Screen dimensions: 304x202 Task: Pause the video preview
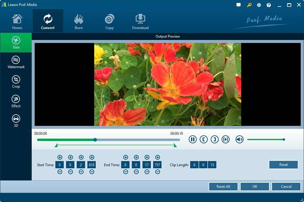click(x=193, y=139)
